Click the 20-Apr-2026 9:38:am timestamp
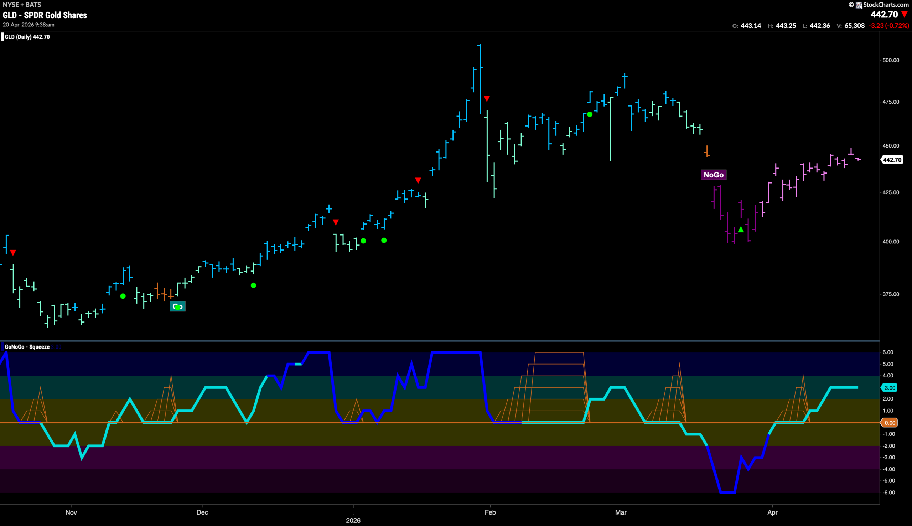The image size is (912, 526). 28,25
